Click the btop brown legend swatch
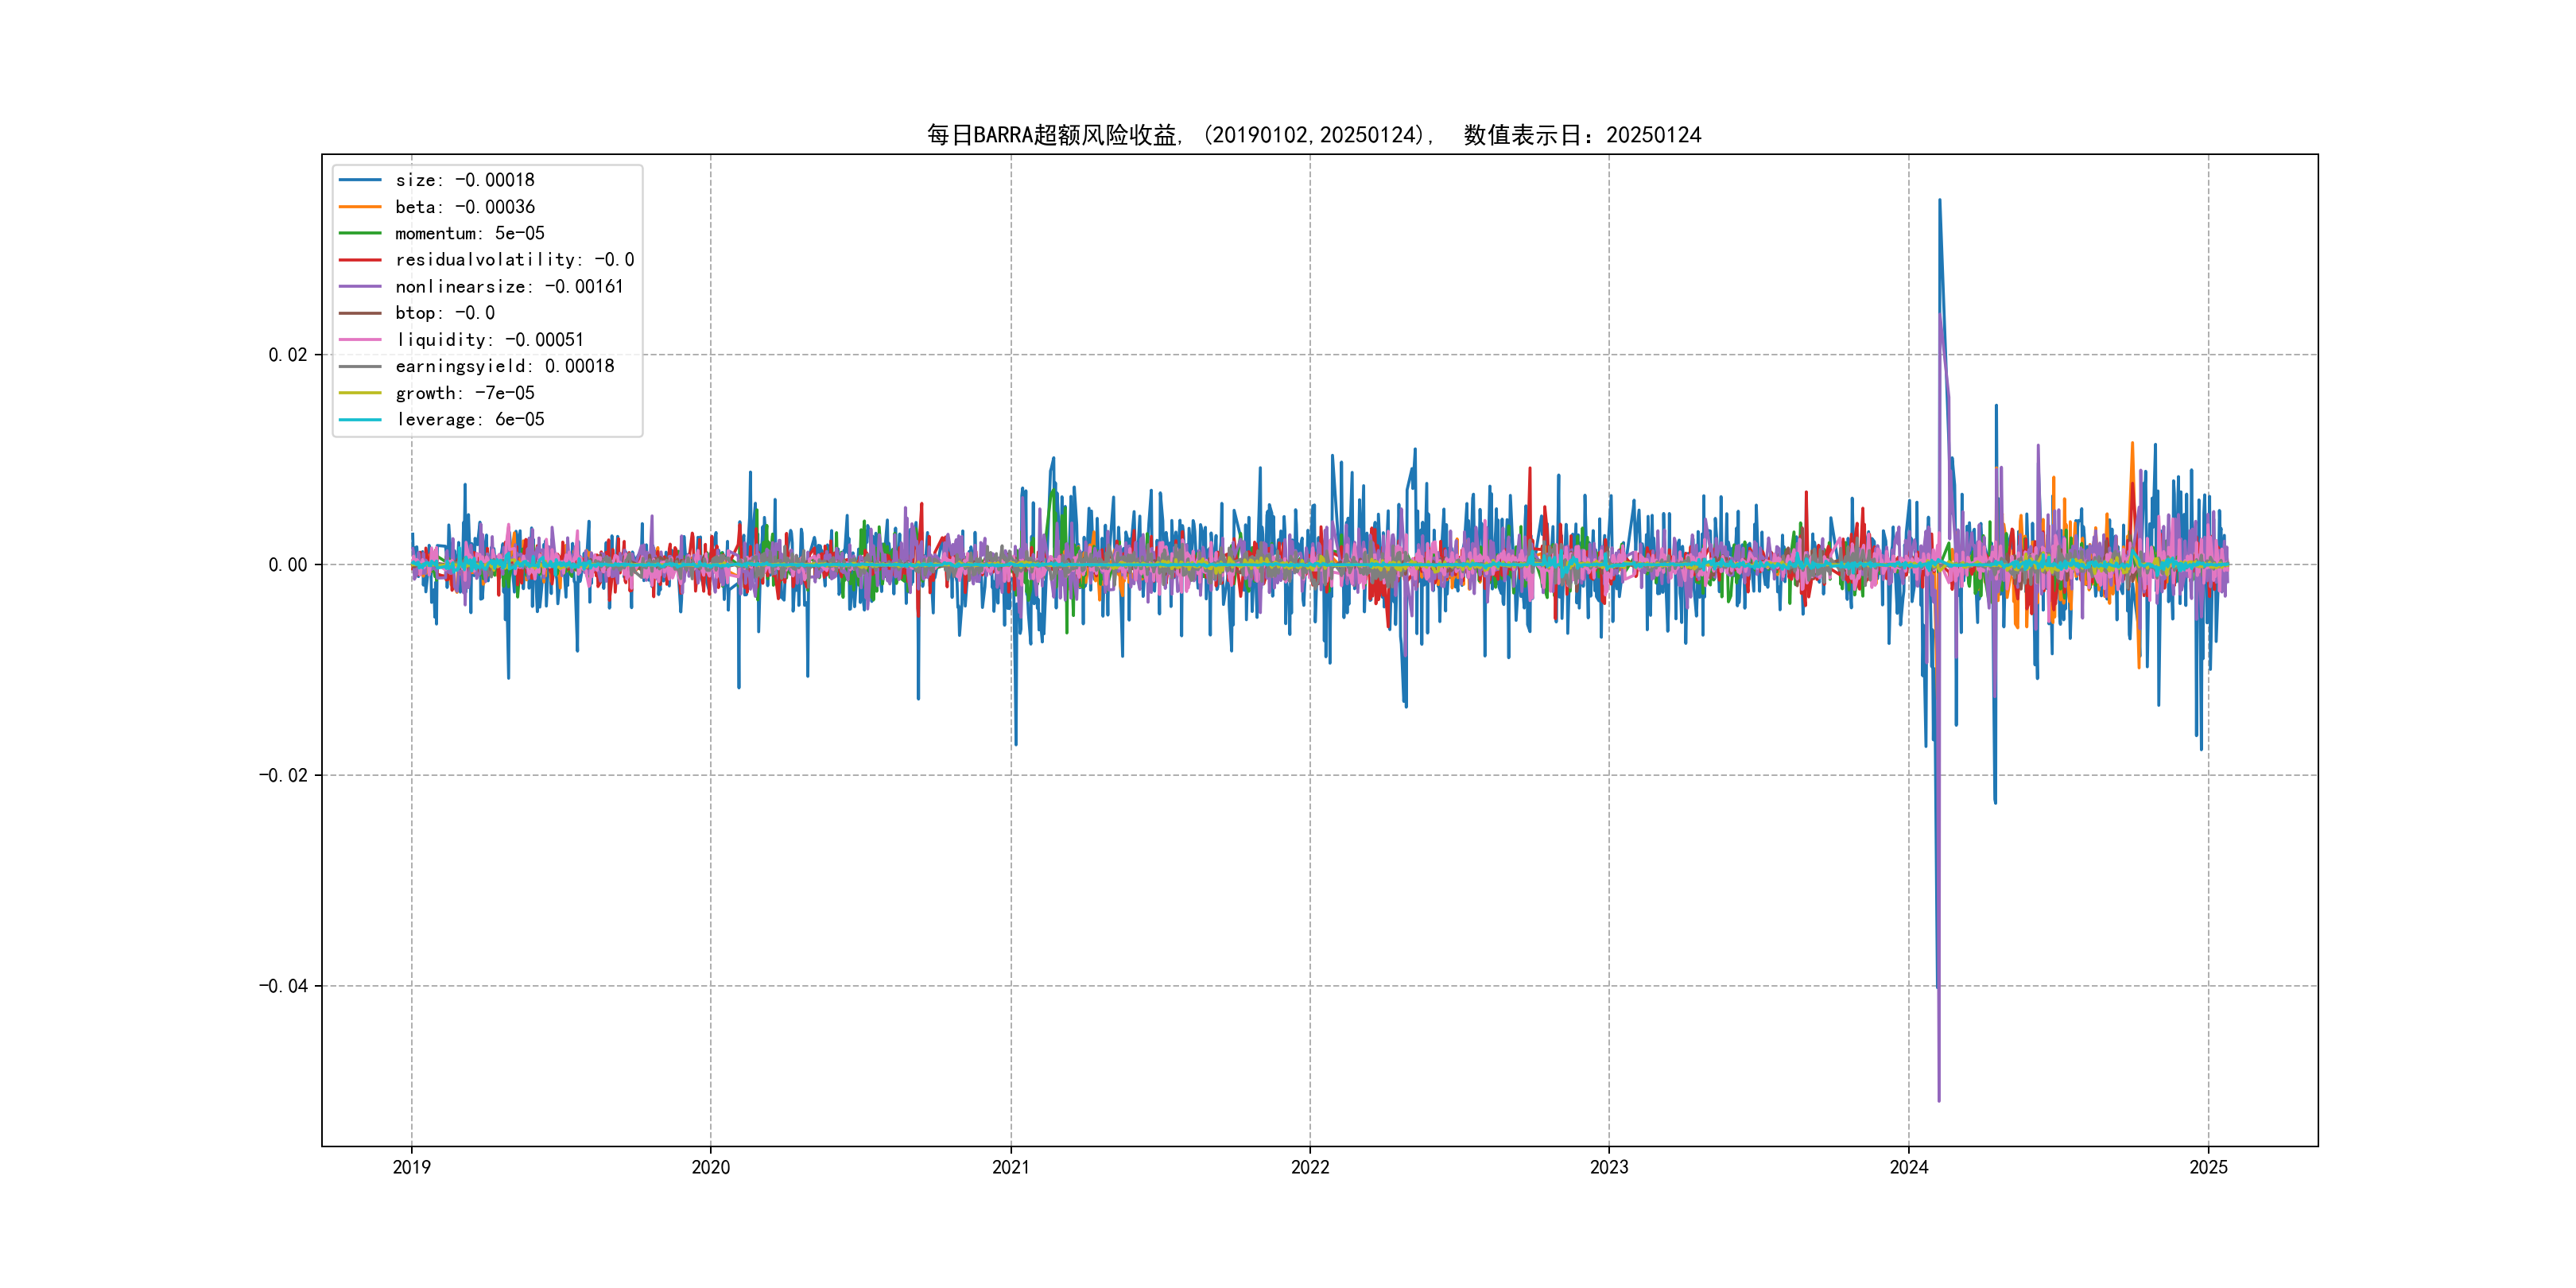2576x1288 pixels. pos(360,313)
